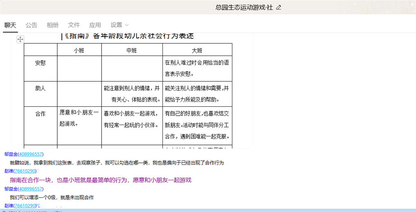The width and height of the screenshot is (416, 212).
Task: Select the 安慰 row label cell
Action: pyautogui.click(x=40, y=63)
